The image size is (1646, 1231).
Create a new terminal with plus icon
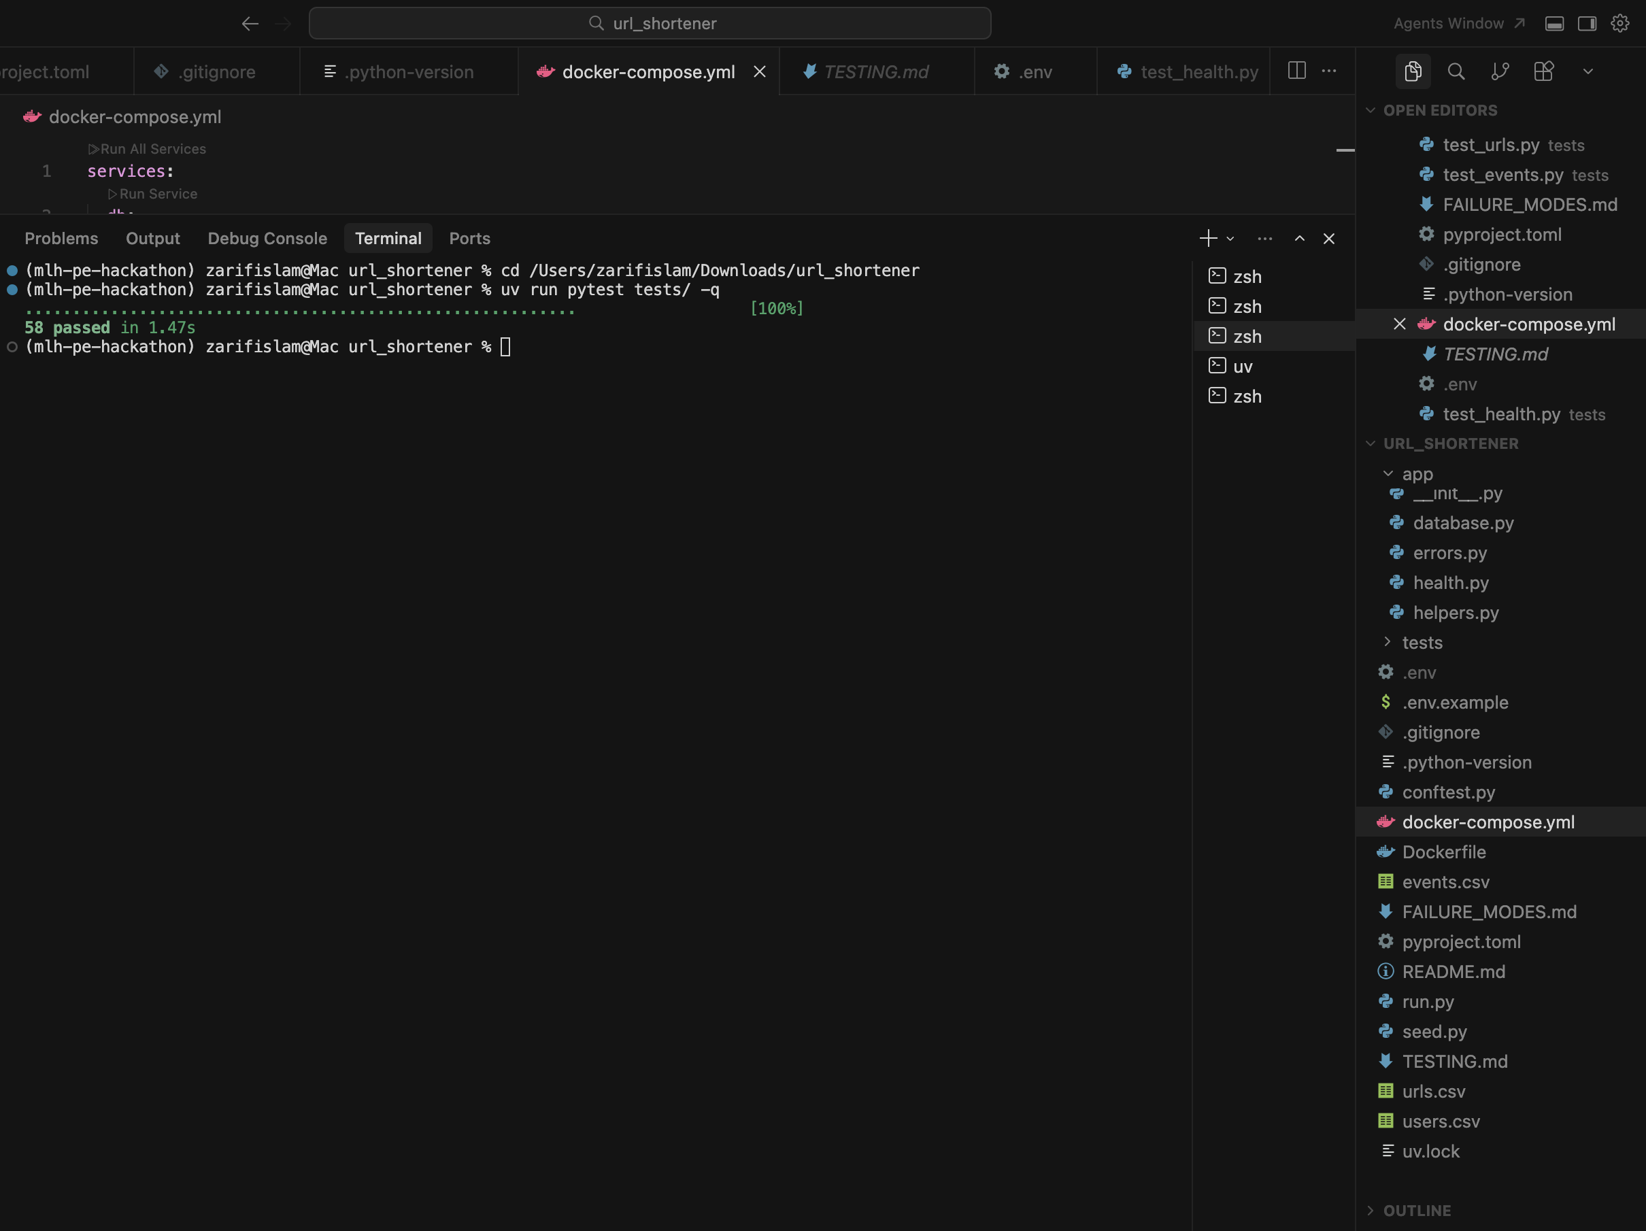tap(1209, 238)
